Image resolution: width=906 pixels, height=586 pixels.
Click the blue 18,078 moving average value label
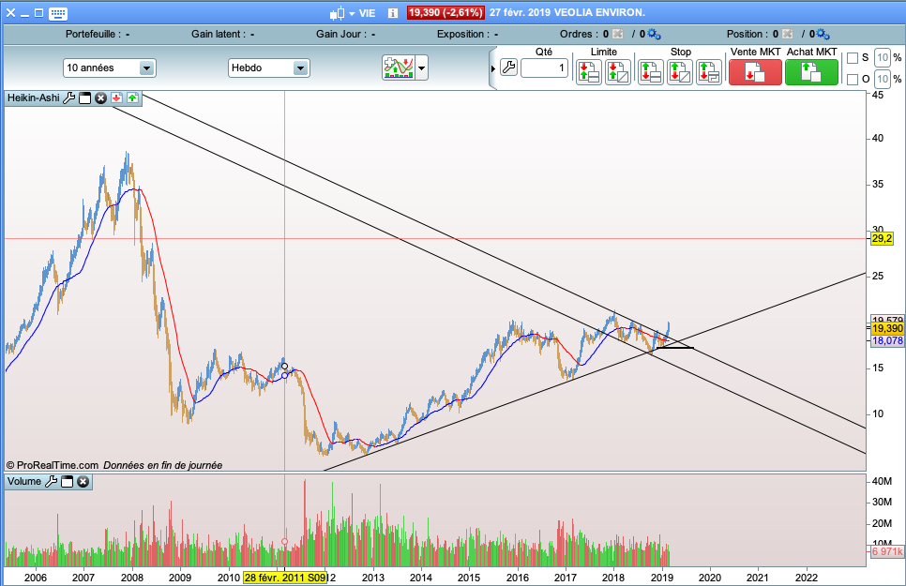coord(887,340)
